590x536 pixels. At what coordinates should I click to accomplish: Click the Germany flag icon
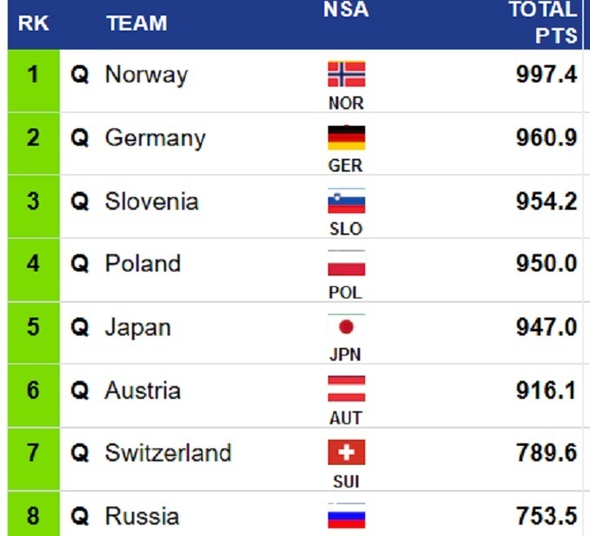[x=346, y=138]
